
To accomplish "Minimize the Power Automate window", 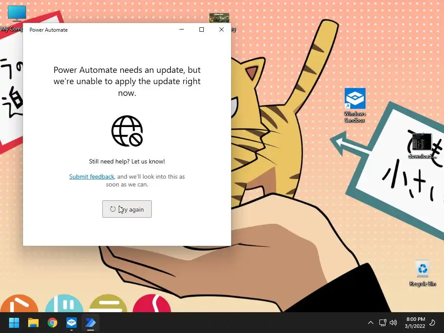I will pos(182,29).
